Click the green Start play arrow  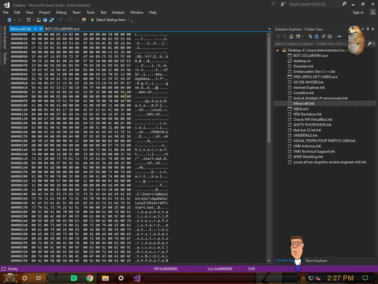click(x=93, y=20)
